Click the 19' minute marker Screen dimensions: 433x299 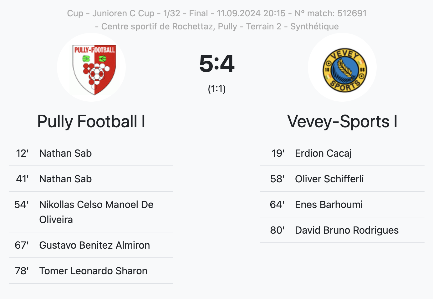coord(278,153)
